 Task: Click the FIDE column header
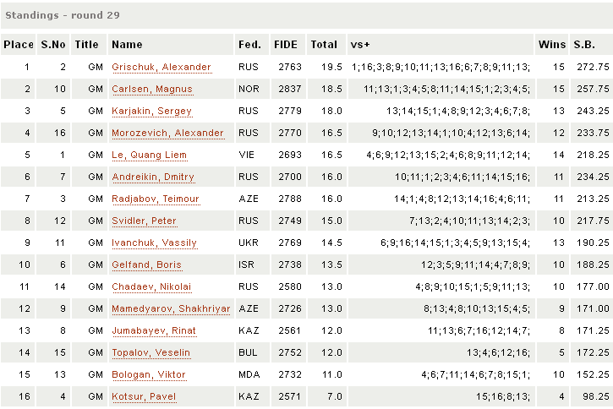(286, 45)
